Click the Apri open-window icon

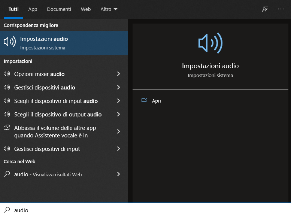(x=144, y=100)
